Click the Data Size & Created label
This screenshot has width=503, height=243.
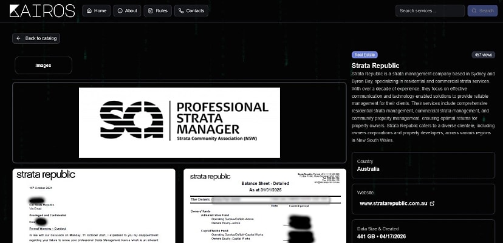click(378, 229)
